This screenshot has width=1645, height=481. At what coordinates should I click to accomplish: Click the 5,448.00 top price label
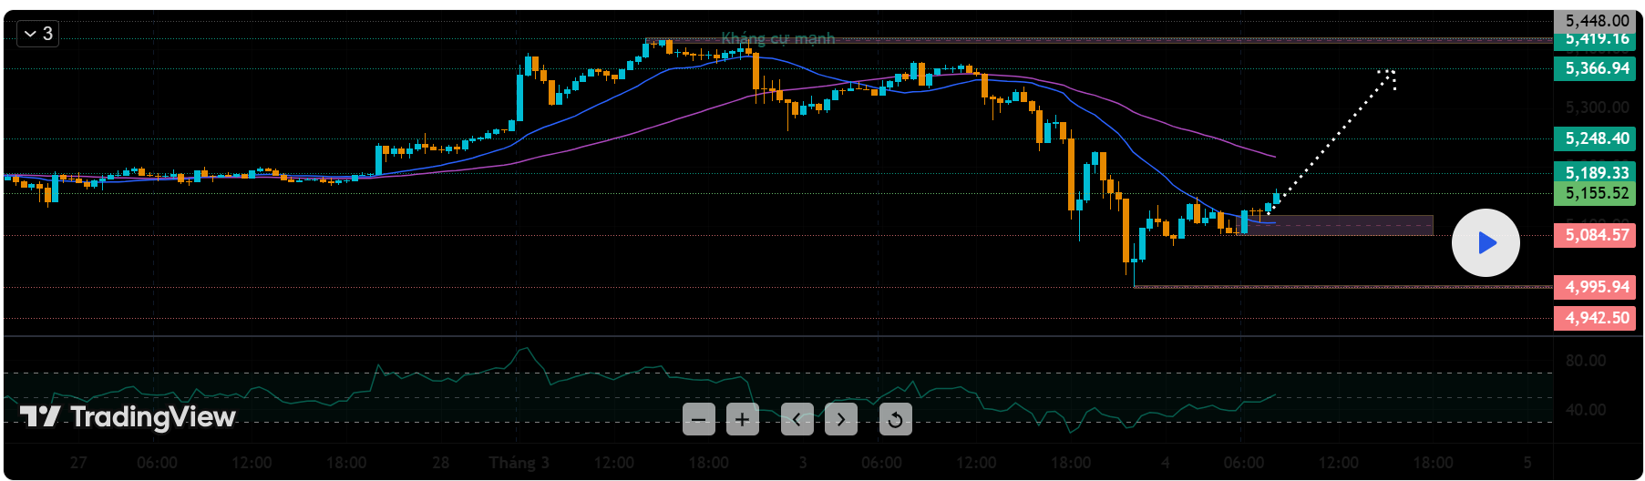[1596, 20]
